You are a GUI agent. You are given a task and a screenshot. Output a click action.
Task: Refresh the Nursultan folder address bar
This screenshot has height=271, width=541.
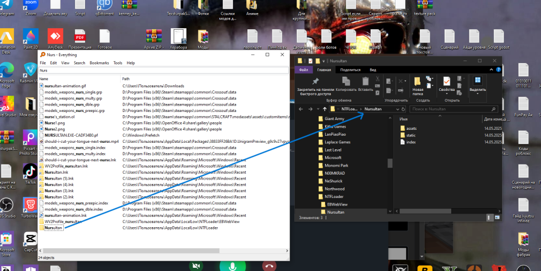(403, 109)
